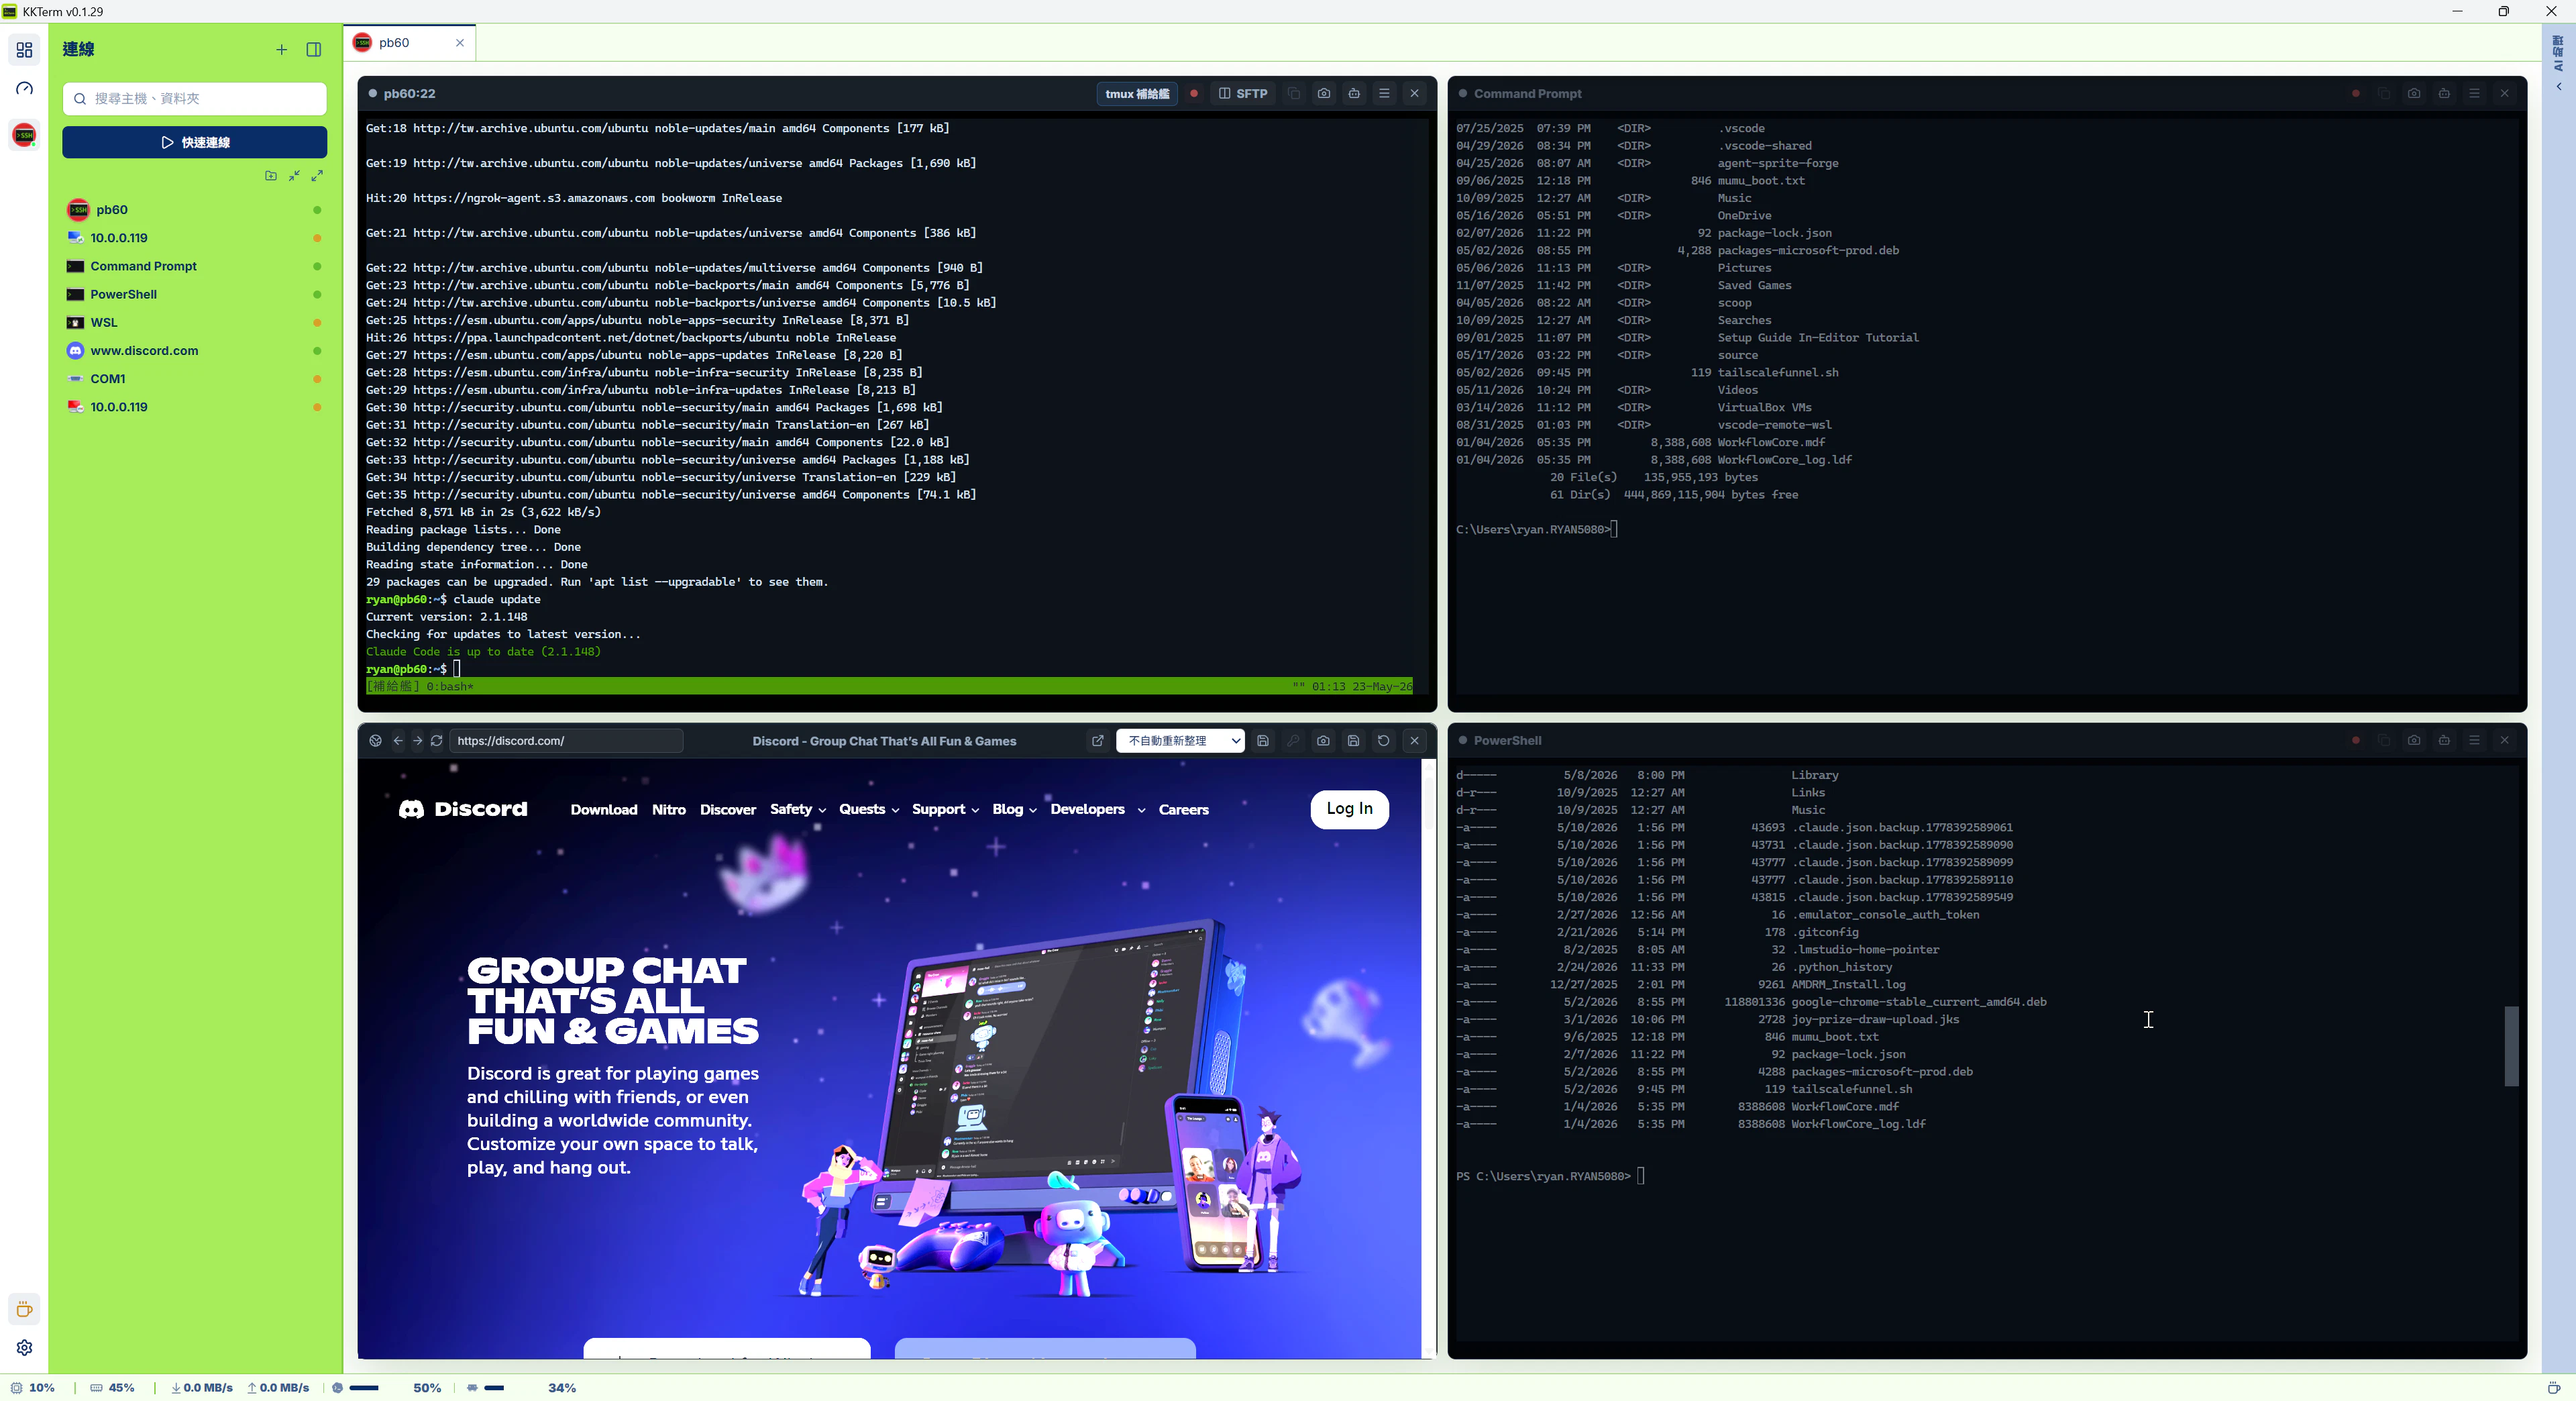Screen dimensions: 2576x1401
Task: Open the Nitro link on the Discord page
Action: (x=668, y=810)
